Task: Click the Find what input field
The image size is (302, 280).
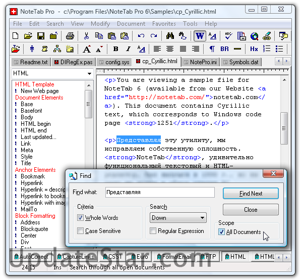Action: point(160,193)
